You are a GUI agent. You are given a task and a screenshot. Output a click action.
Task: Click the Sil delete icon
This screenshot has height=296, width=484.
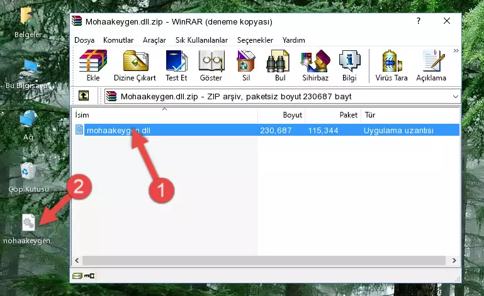tap(246, 65)
